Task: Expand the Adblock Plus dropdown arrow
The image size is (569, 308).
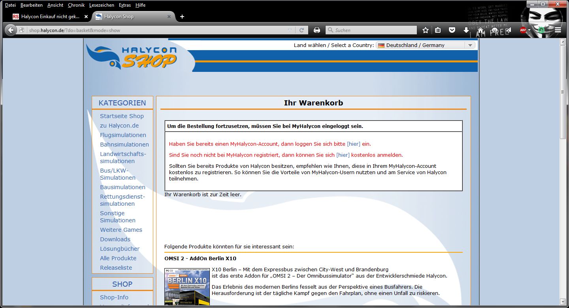Action: [x=529, y=30]
